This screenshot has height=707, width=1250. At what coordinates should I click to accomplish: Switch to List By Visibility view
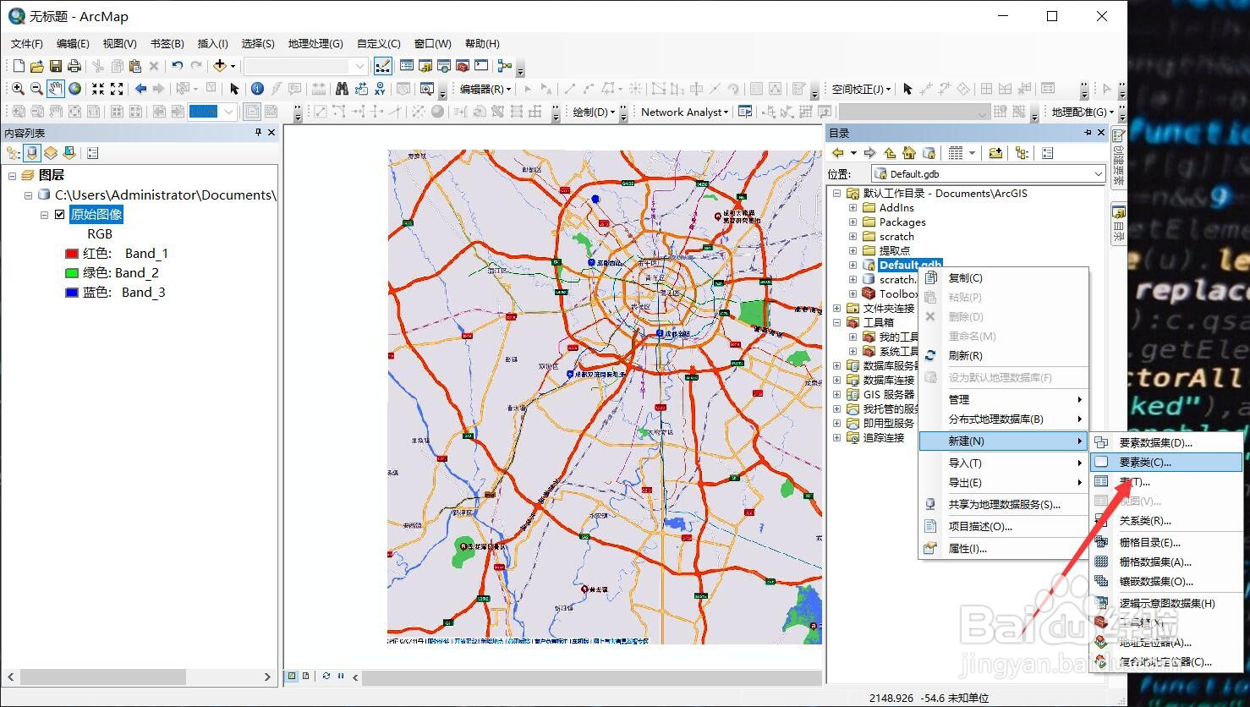tap(51, 153)
